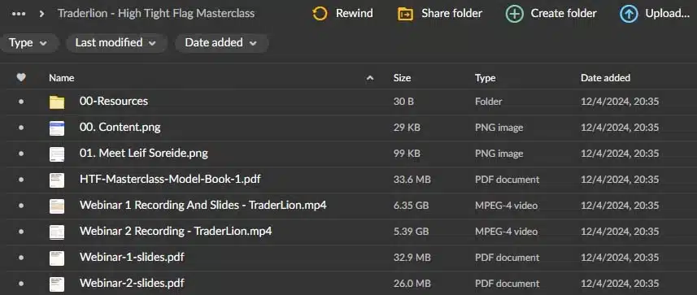
Task: Toggle favorite dot for Webinar-2-slides.pdf
Action: pyautogui.click(x=21, y=283)
